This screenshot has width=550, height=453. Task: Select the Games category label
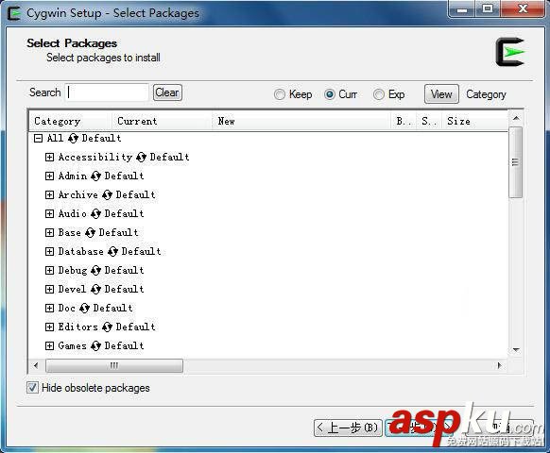point(72,346)
